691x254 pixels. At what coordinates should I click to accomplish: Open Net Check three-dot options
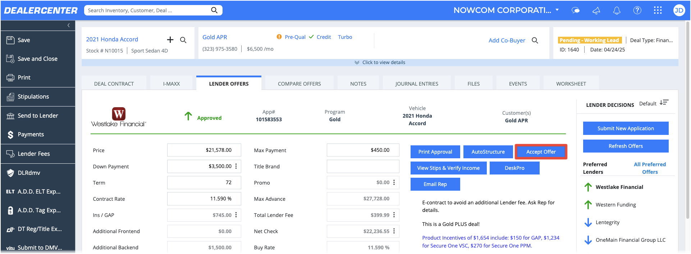coord(394,231)
